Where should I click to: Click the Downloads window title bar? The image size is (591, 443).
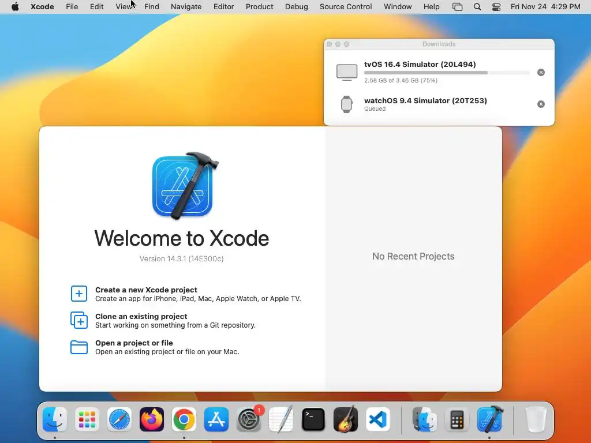click(x=439, y=44)
